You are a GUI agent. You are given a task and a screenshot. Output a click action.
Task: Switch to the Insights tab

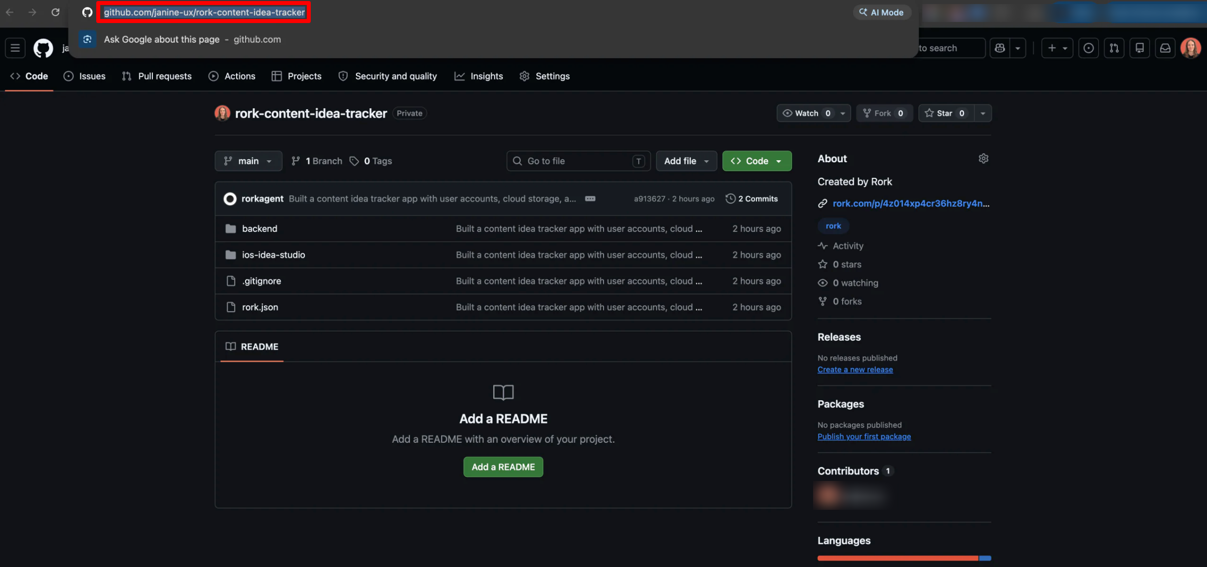[478, 76]
